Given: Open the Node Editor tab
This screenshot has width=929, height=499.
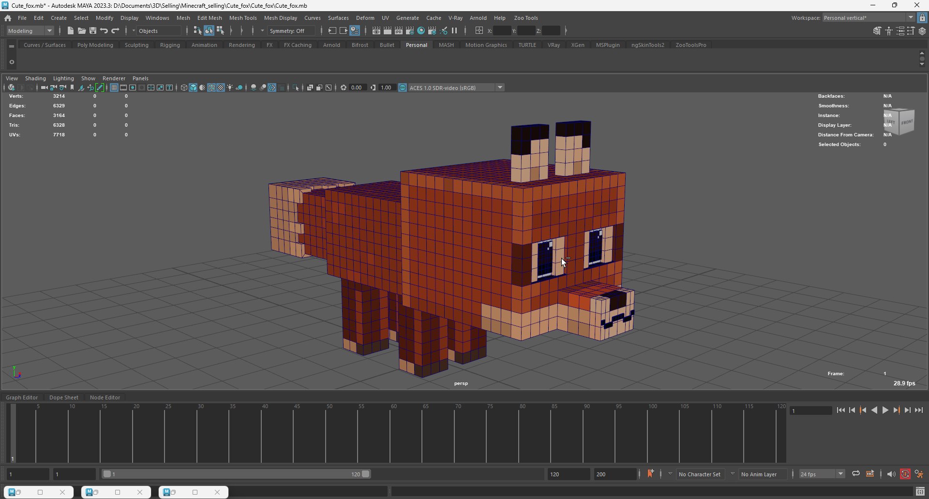Looking at the screenshot, I should pyautogui.click(x=105, y=397).
